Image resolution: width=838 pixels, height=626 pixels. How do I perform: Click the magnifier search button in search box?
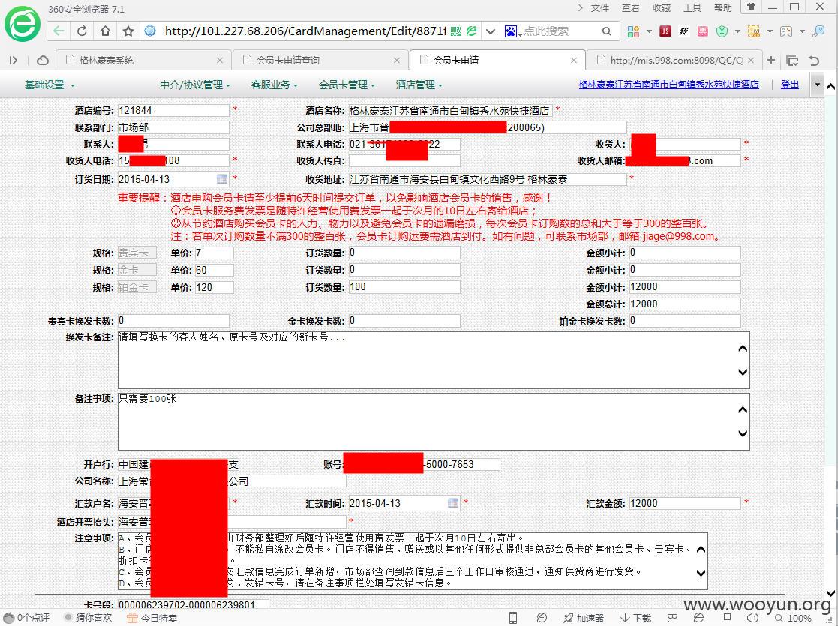[607, 31]
